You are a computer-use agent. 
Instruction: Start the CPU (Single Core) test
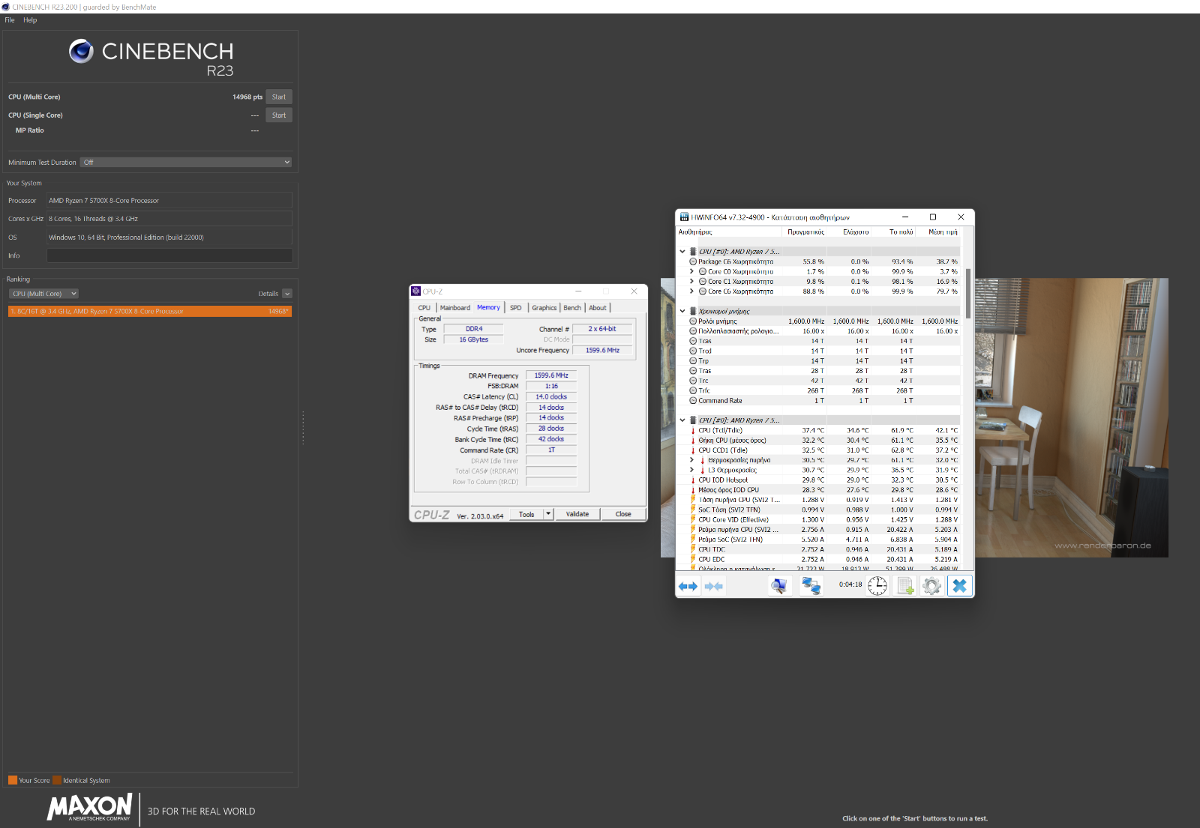(279, 115)
